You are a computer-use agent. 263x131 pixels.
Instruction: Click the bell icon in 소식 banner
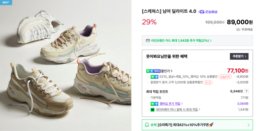click(x=147, y=125)
